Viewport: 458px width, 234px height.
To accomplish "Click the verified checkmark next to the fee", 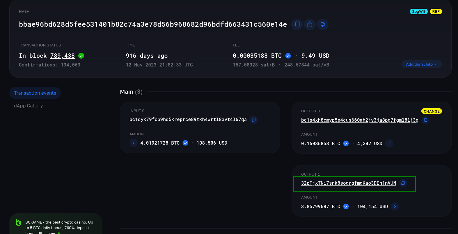I will (288, 55).
